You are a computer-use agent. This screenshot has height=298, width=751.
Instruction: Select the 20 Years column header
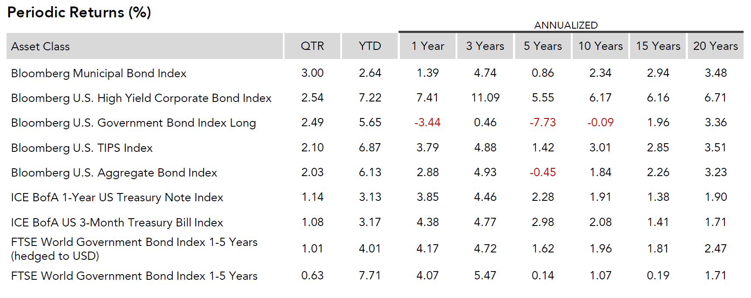(x=715, y=46)
